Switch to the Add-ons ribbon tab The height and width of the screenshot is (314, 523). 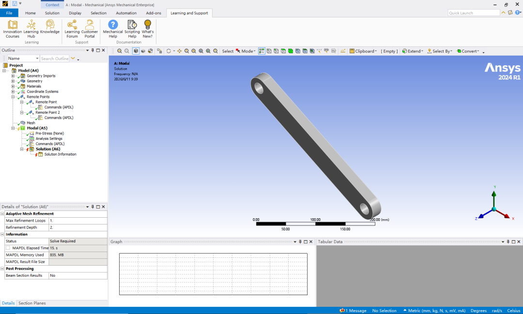154,13
